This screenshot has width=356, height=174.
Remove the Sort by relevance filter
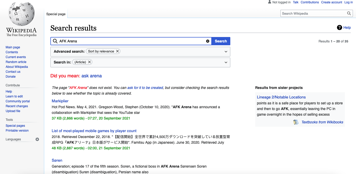[x=117, y=51]
